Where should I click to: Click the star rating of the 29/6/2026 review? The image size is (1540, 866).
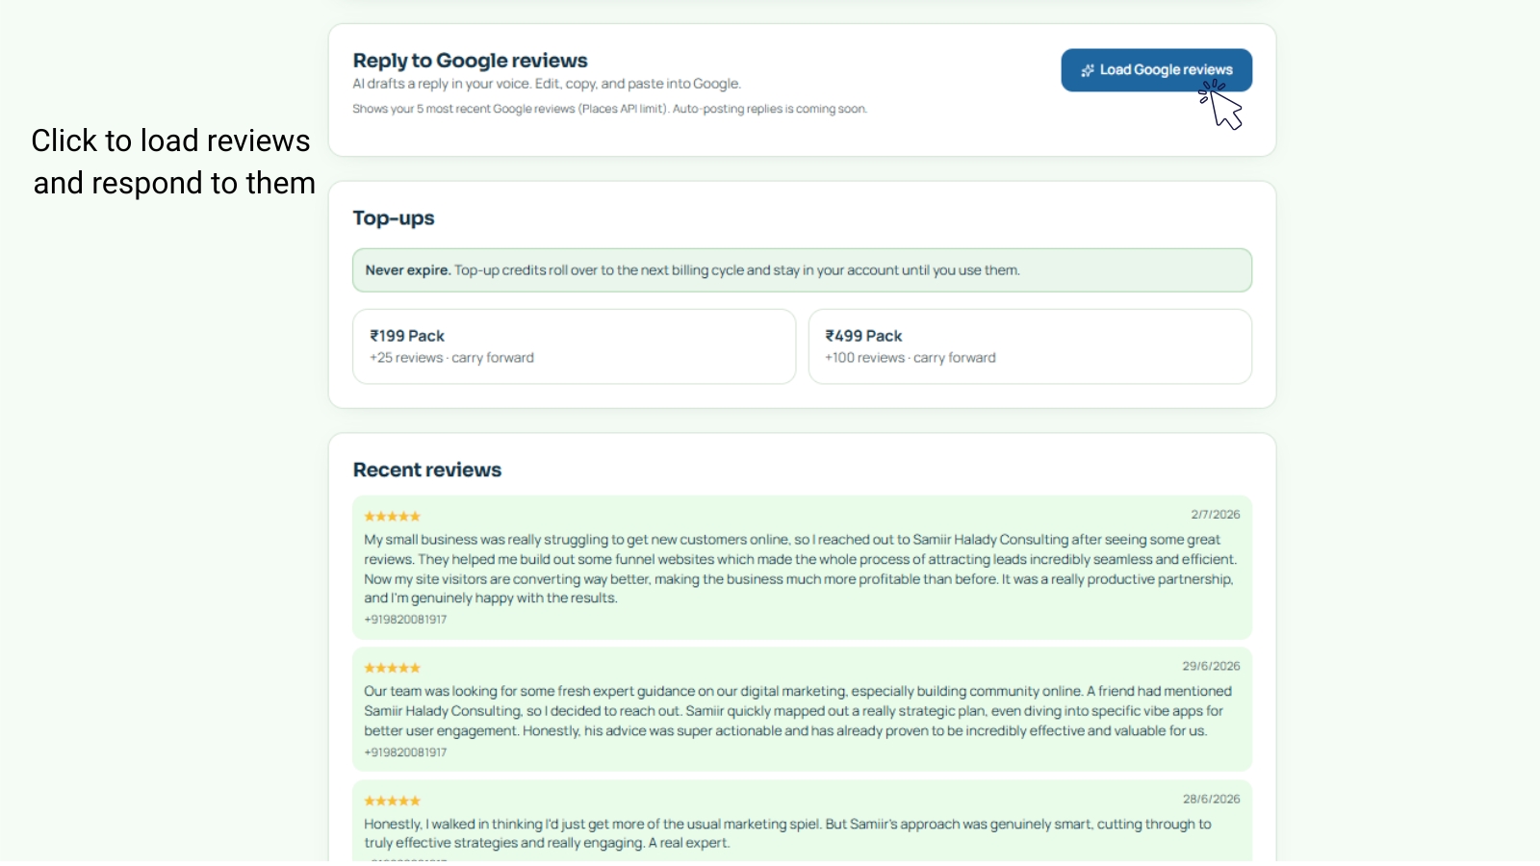392,668
